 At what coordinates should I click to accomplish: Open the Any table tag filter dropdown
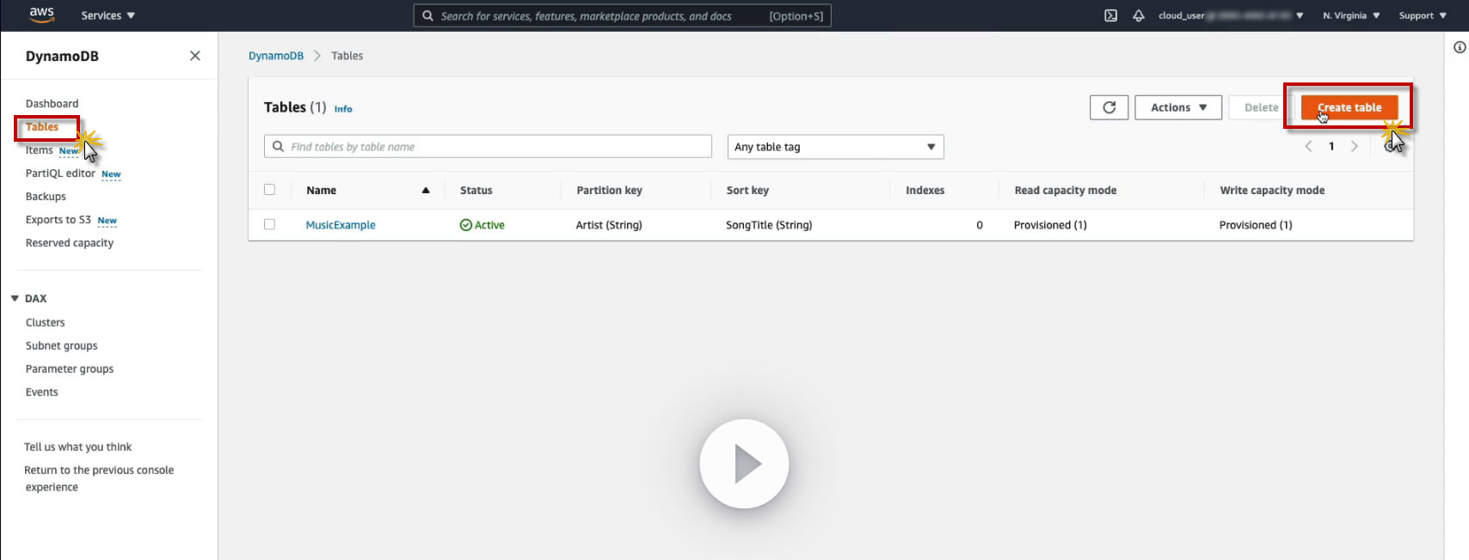[835, 147]
